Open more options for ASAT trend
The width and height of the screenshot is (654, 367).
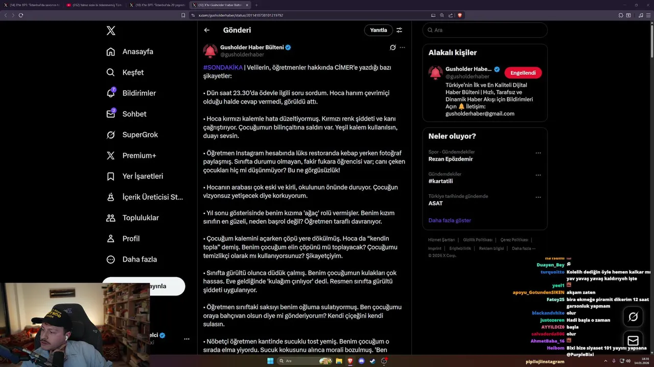coord(538,197)
